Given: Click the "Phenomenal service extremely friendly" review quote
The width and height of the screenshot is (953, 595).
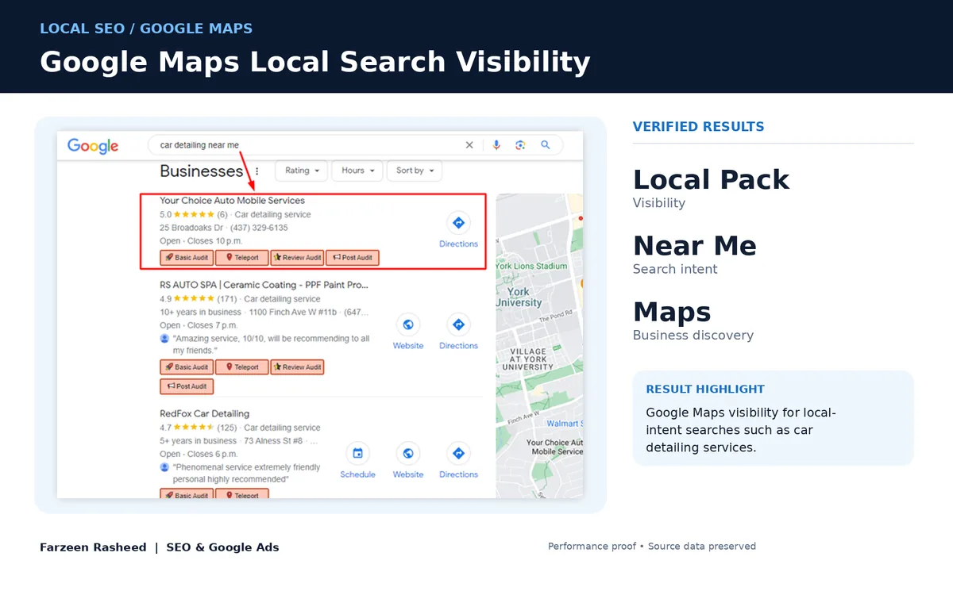Looking at the screenshot, I should coord(246,474).
